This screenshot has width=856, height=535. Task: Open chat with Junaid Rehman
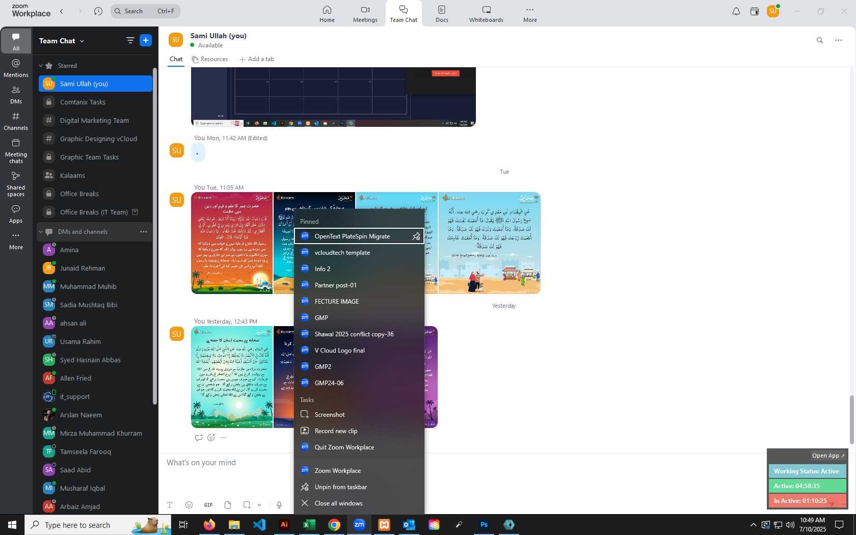[95, 268]
